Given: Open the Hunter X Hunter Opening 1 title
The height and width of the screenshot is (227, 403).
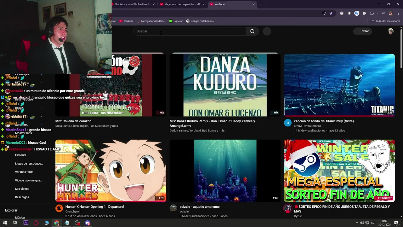Looking at the screenshot, I should click(x=95, y=207).
